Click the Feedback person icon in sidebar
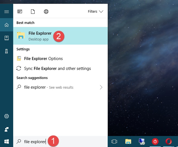This screenshot has height=147, width=178. [x=7, y=129]
